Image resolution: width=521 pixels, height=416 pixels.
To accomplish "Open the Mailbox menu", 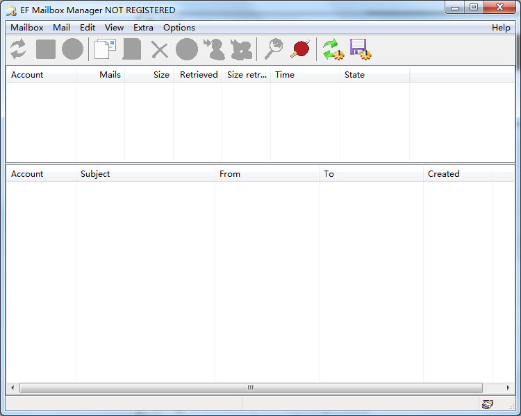I will coord(27,28).
